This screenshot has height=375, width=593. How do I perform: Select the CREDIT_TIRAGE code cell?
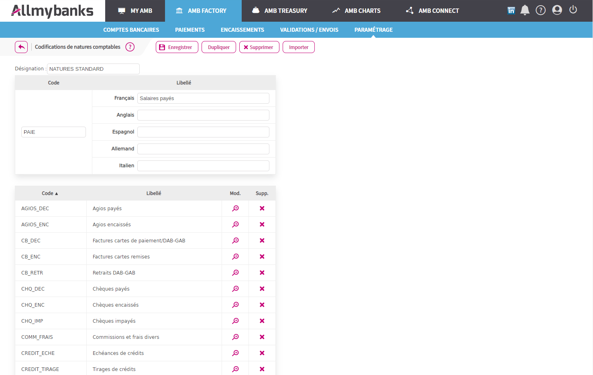(51, 369)
